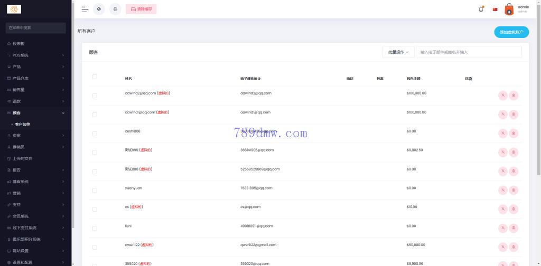Check the checkbox for aawind1@qq.com

(x=95, y=115)
